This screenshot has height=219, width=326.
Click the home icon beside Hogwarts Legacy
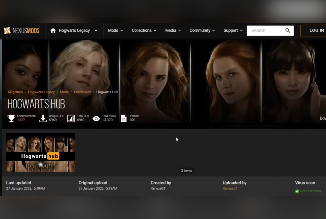(53, 30)
